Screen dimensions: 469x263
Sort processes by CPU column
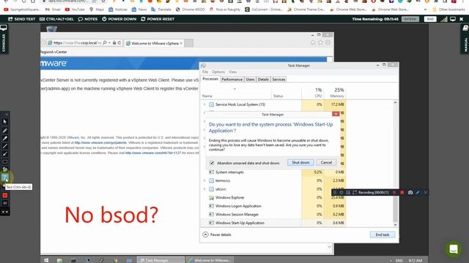[313, 93]
